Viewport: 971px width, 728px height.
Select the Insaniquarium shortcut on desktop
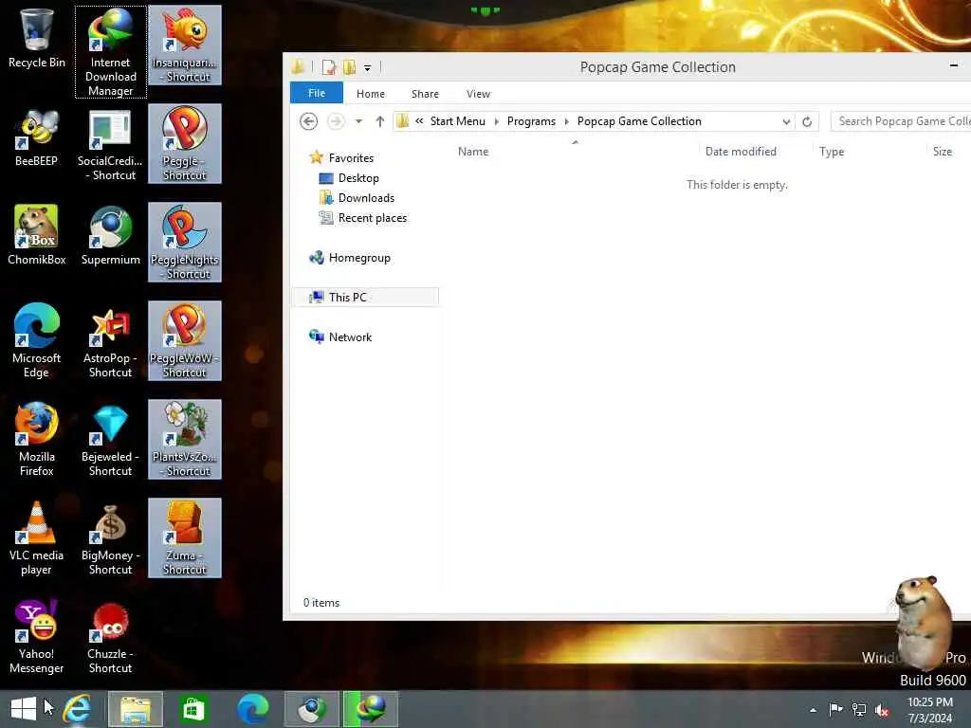click(x=185, y=45)
